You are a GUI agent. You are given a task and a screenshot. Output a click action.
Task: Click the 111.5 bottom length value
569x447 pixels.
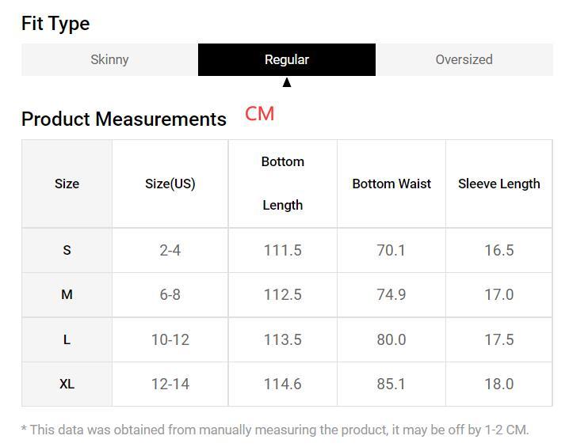click(282, 250)
